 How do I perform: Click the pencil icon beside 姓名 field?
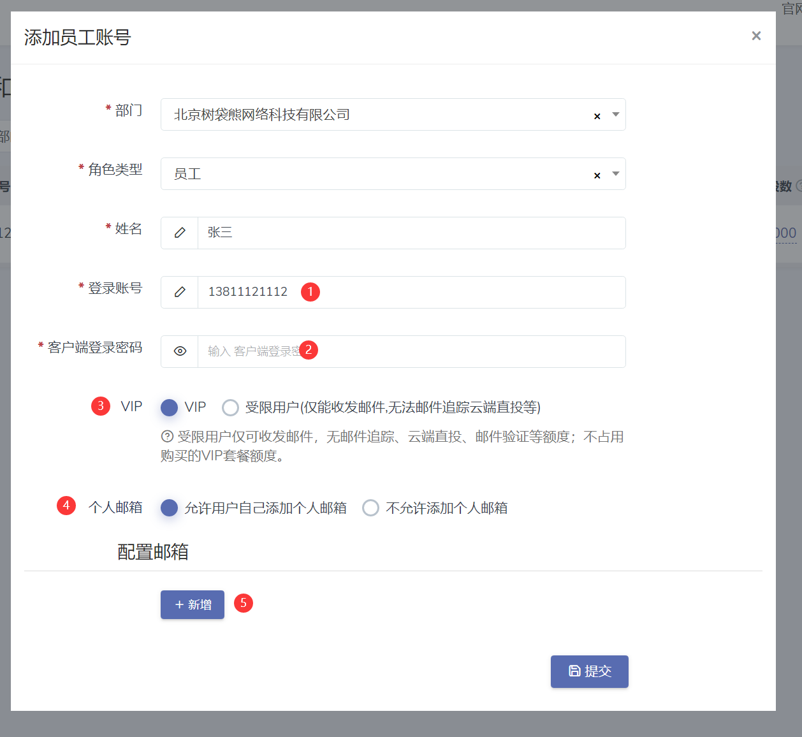click(x=180, y=233)
